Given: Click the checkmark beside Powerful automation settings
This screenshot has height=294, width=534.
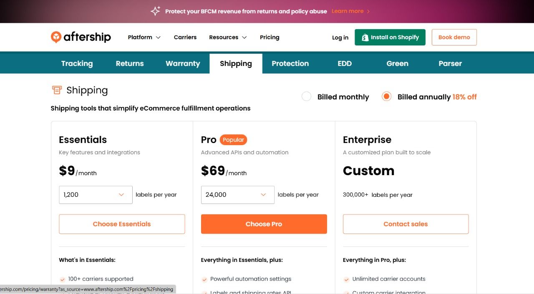Looking at the screenshot, I should (204, 279).
